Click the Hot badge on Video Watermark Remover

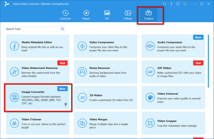(62, 63)
